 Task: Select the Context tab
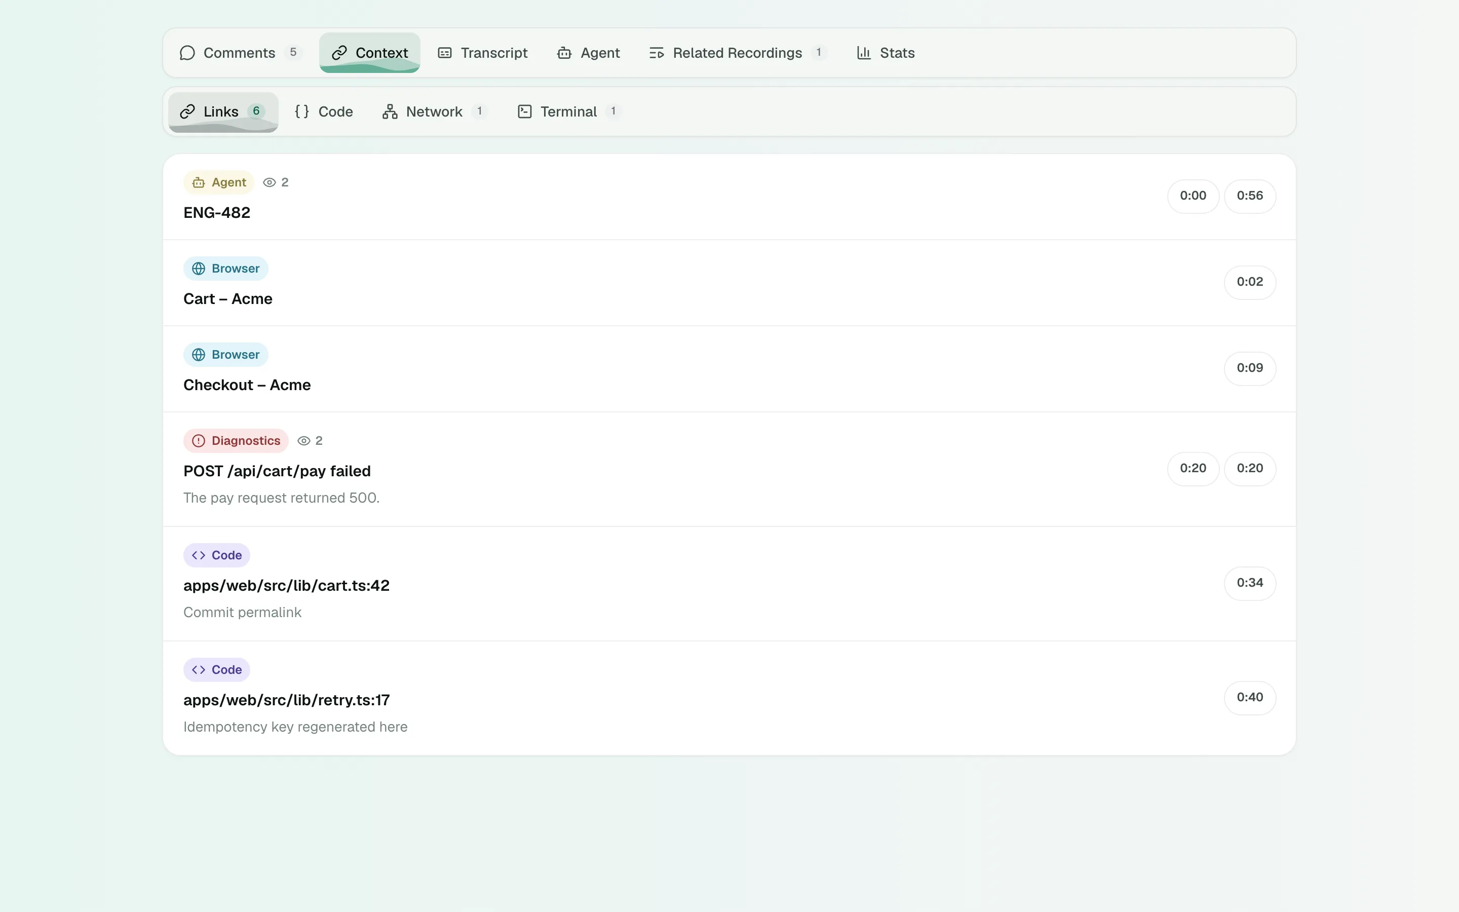(370, 53)
